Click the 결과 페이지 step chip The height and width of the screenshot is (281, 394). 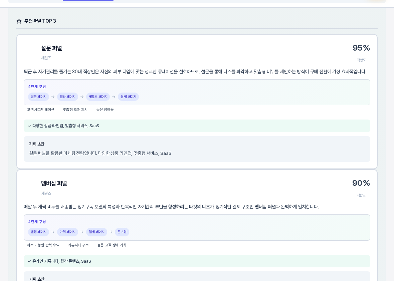point(67,97)
